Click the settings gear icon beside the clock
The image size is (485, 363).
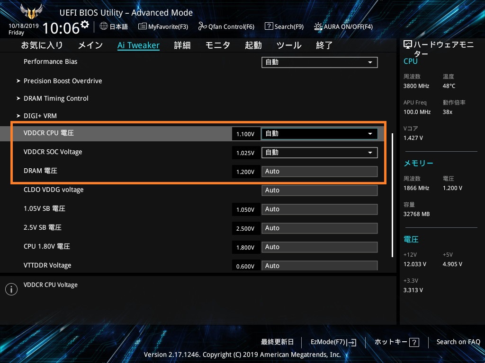[x=85, y=24]
